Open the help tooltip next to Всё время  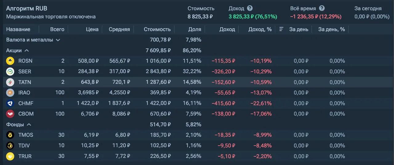322,8
